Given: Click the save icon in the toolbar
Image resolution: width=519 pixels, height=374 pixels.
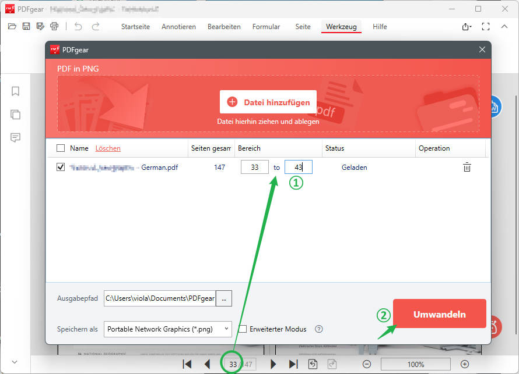Looking at the screenshot, I should [x=26, y=26].
